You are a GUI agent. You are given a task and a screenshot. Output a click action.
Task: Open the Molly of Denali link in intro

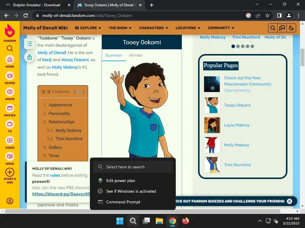pyautogui.click(x=52, y=53)
